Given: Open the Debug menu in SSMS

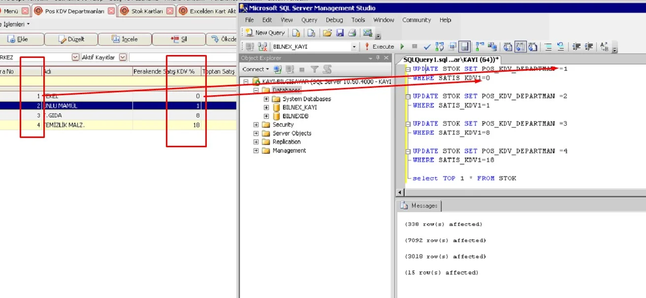Looking at the screenshot, I should (334, 20).
